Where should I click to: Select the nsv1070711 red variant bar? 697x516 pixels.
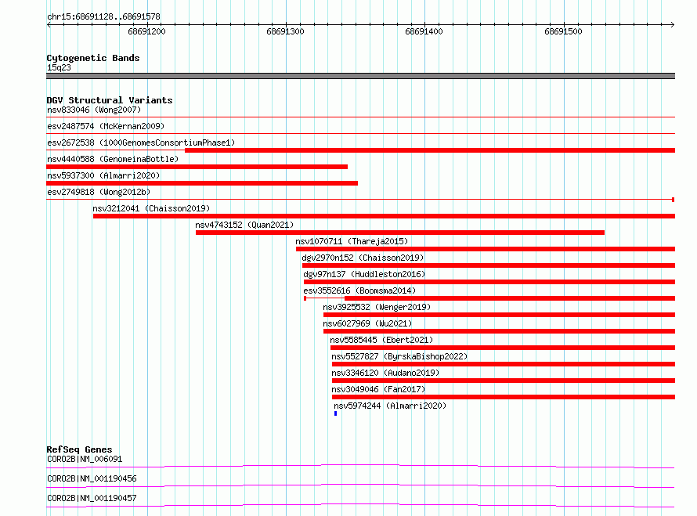click(486, 249)
